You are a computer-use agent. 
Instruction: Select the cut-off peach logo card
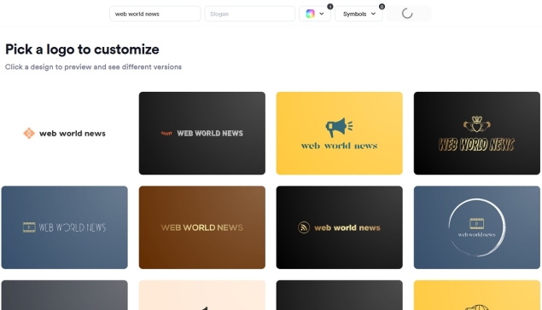202,295
